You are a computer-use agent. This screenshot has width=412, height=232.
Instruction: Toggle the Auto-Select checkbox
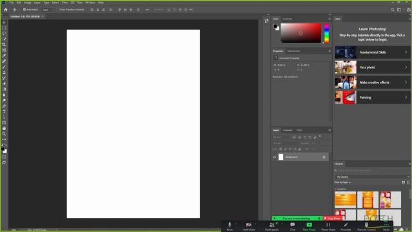click(x=24, y=10)
